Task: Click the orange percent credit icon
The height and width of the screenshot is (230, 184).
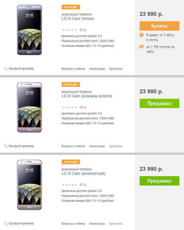Action: point(141,35)
